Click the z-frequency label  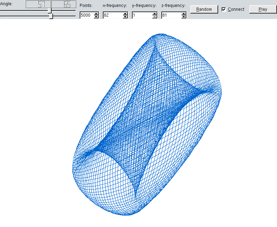(x=173, y=6)
